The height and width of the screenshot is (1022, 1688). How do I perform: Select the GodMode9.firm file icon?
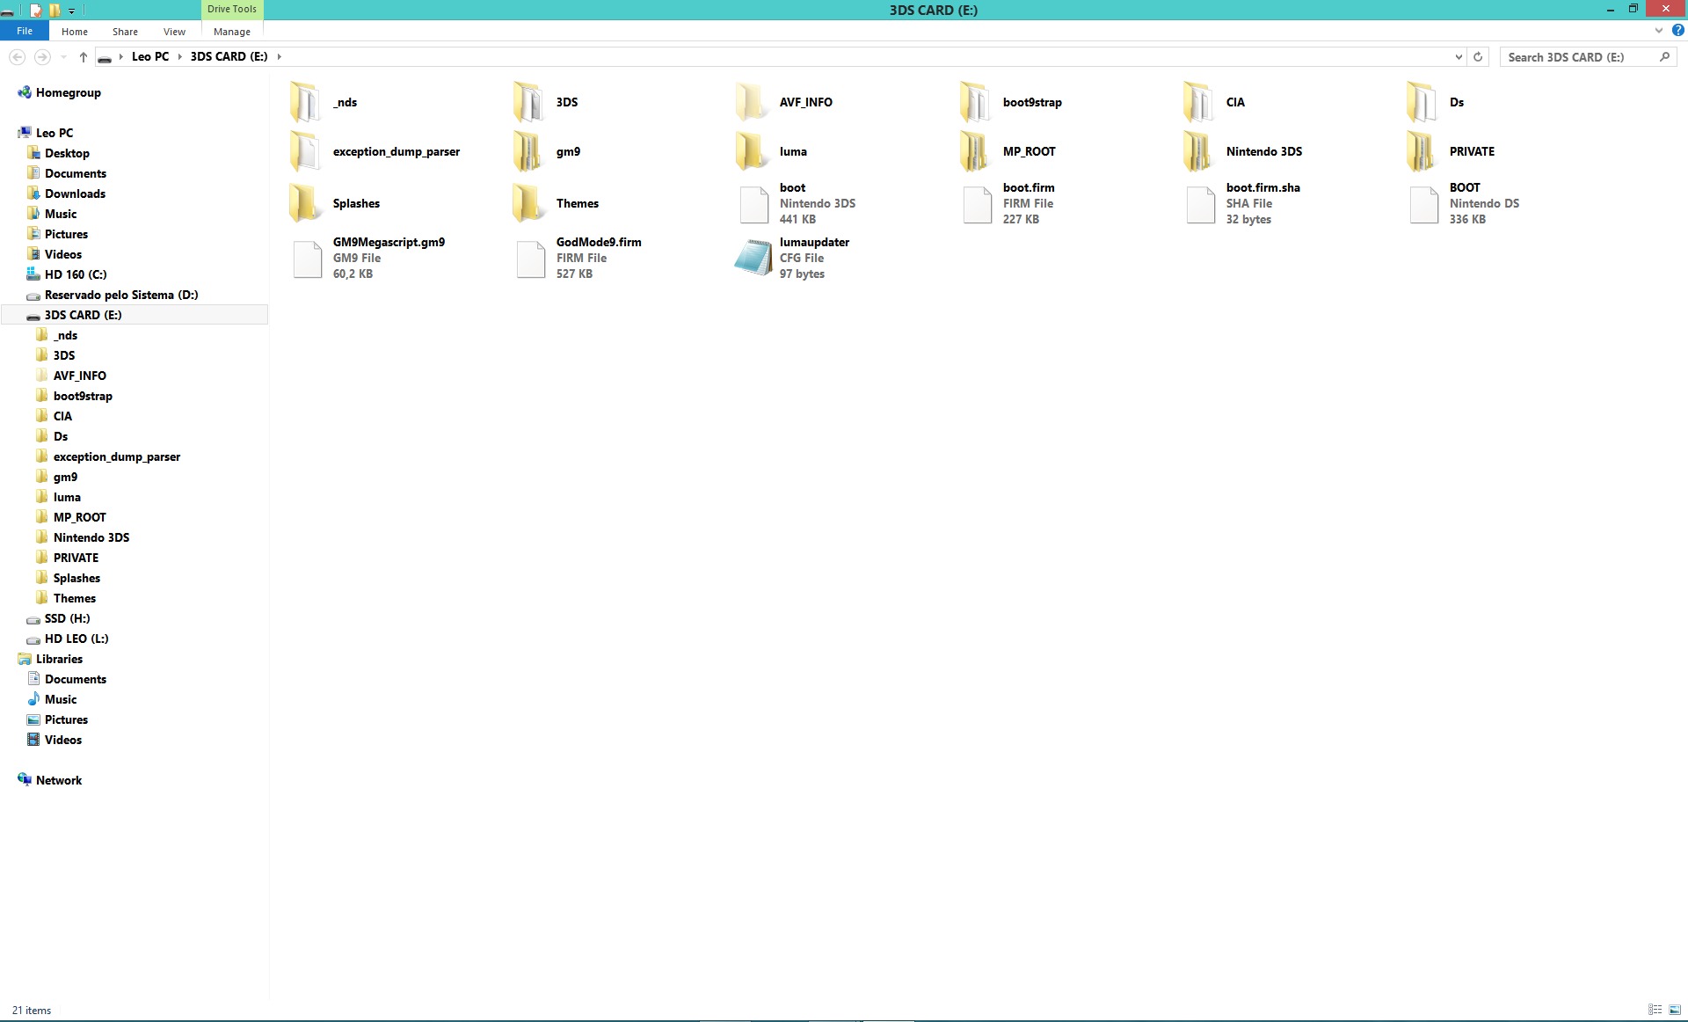click(530, 259)
